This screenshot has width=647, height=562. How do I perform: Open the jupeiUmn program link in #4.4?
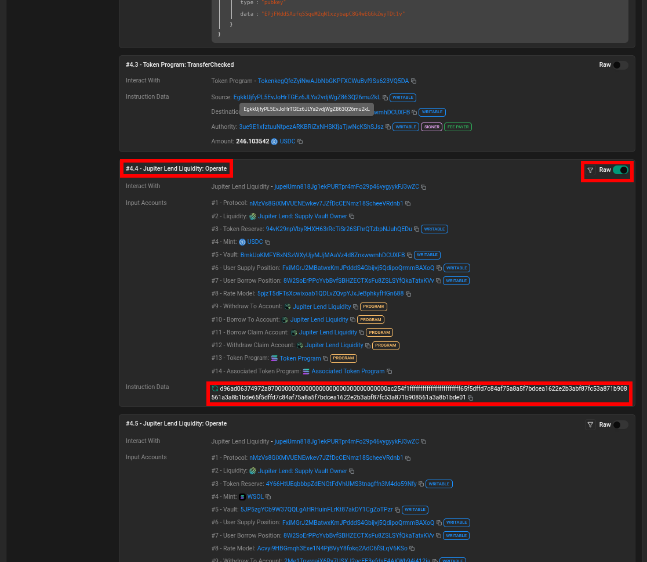347,186
